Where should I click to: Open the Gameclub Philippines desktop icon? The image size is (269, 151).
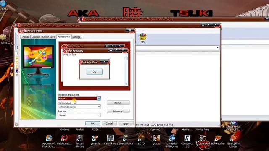click(x=172, y=141)
